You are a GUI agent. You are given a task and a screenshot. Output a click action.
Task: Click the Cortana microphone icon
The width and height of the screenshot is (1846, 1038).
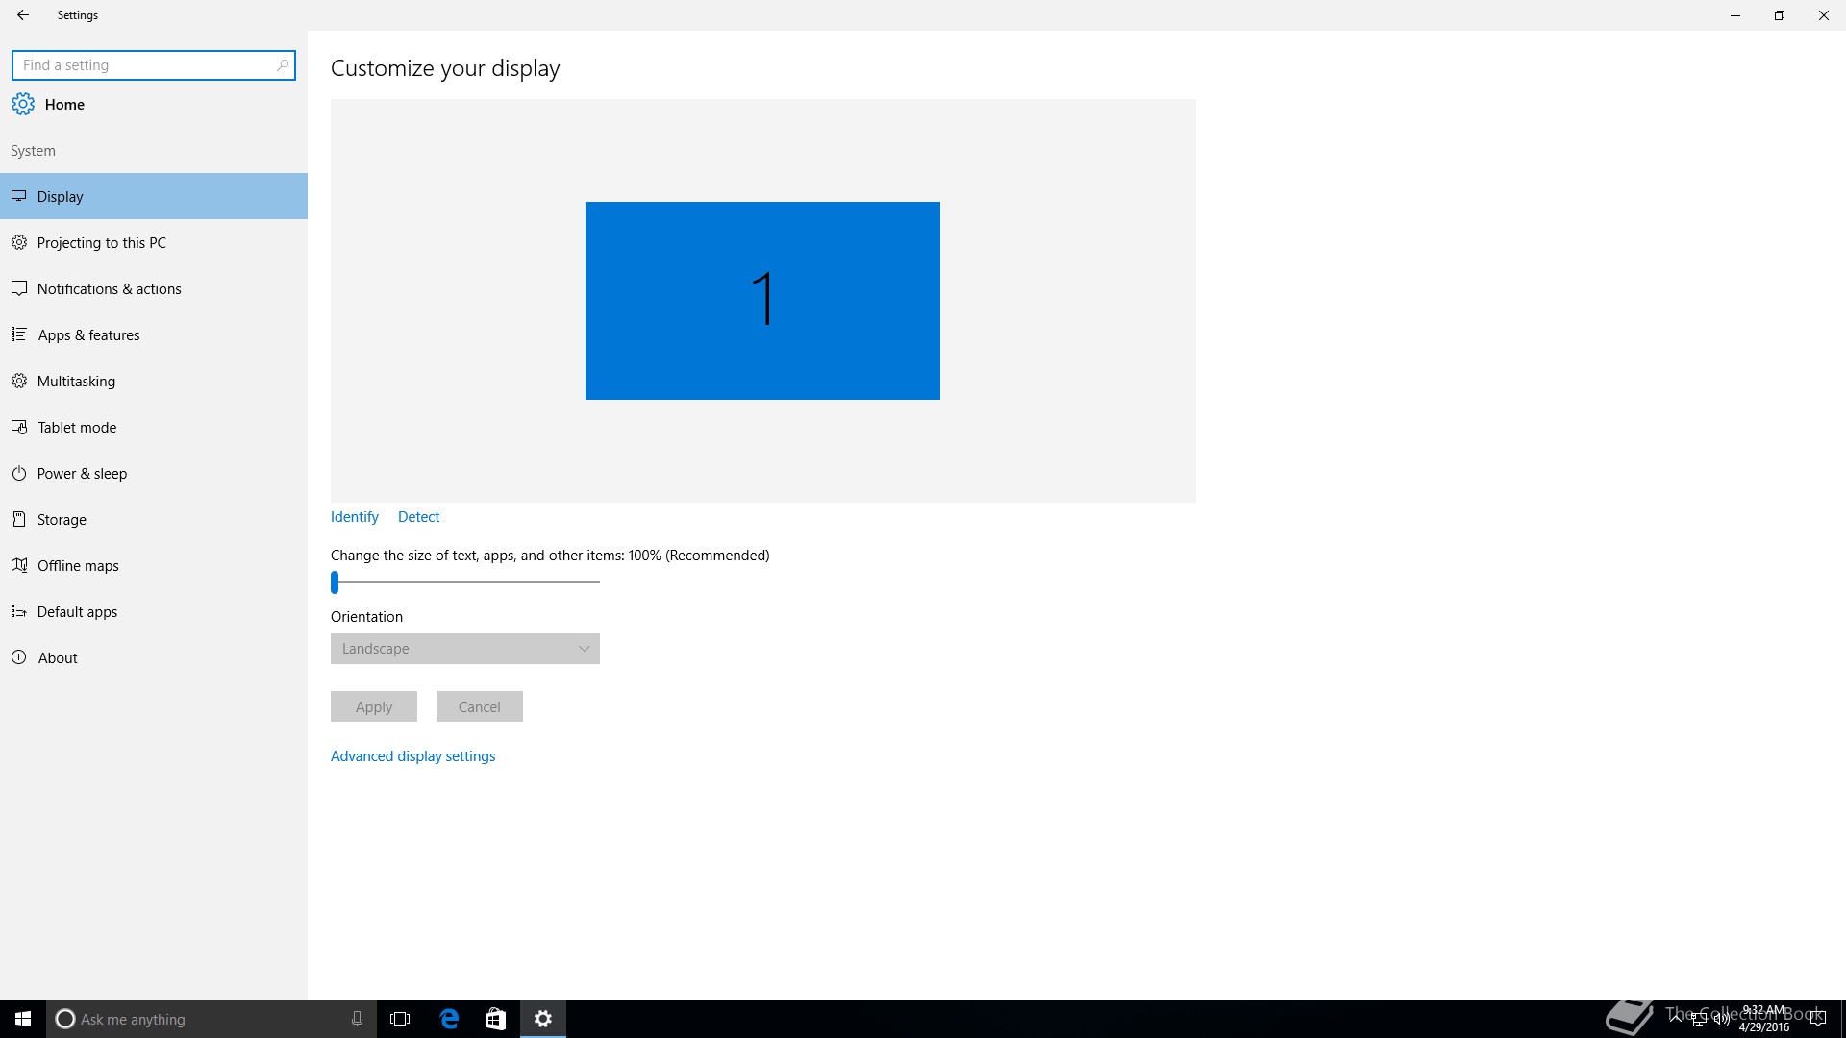click(357, 1019)
